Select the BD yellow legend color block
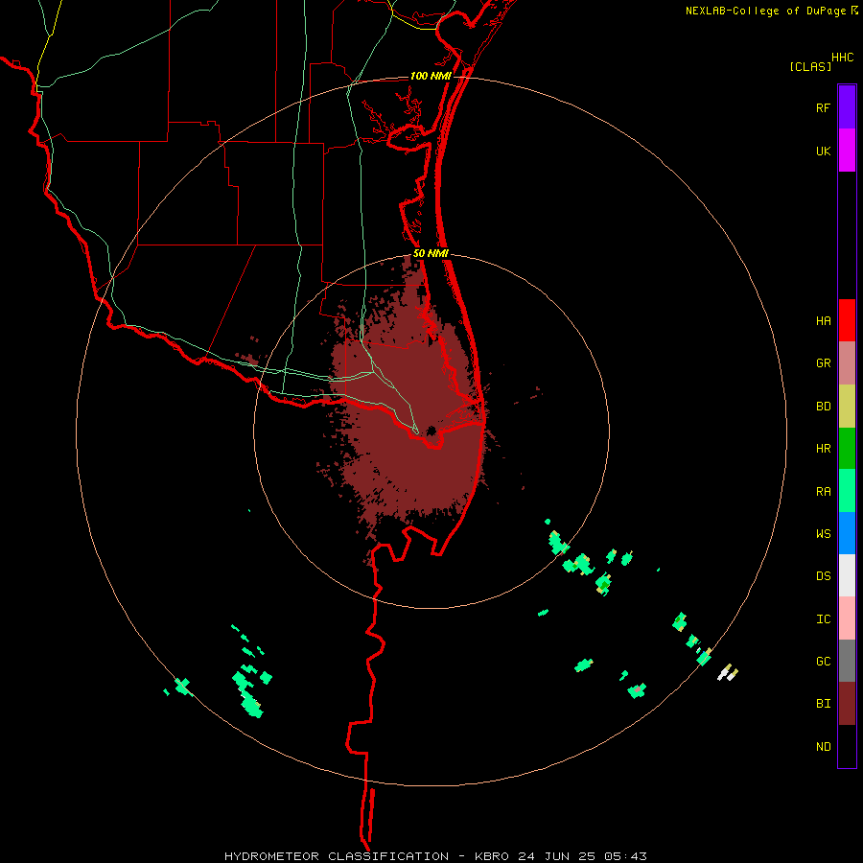 [847, 407]
